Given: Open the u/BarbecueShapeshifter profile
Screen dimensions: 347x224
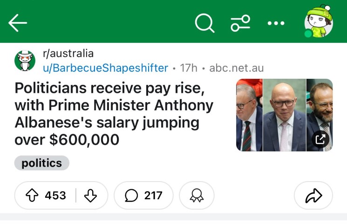Looking at the screenshot, I should [105, 68].
